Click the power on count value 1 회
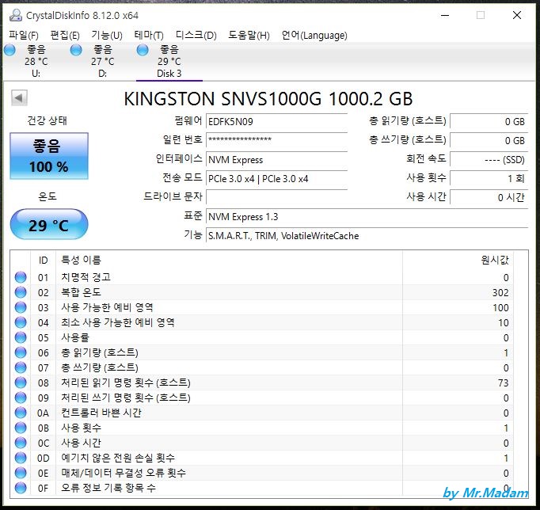This screenshot has height=510, width=540. 489,179
